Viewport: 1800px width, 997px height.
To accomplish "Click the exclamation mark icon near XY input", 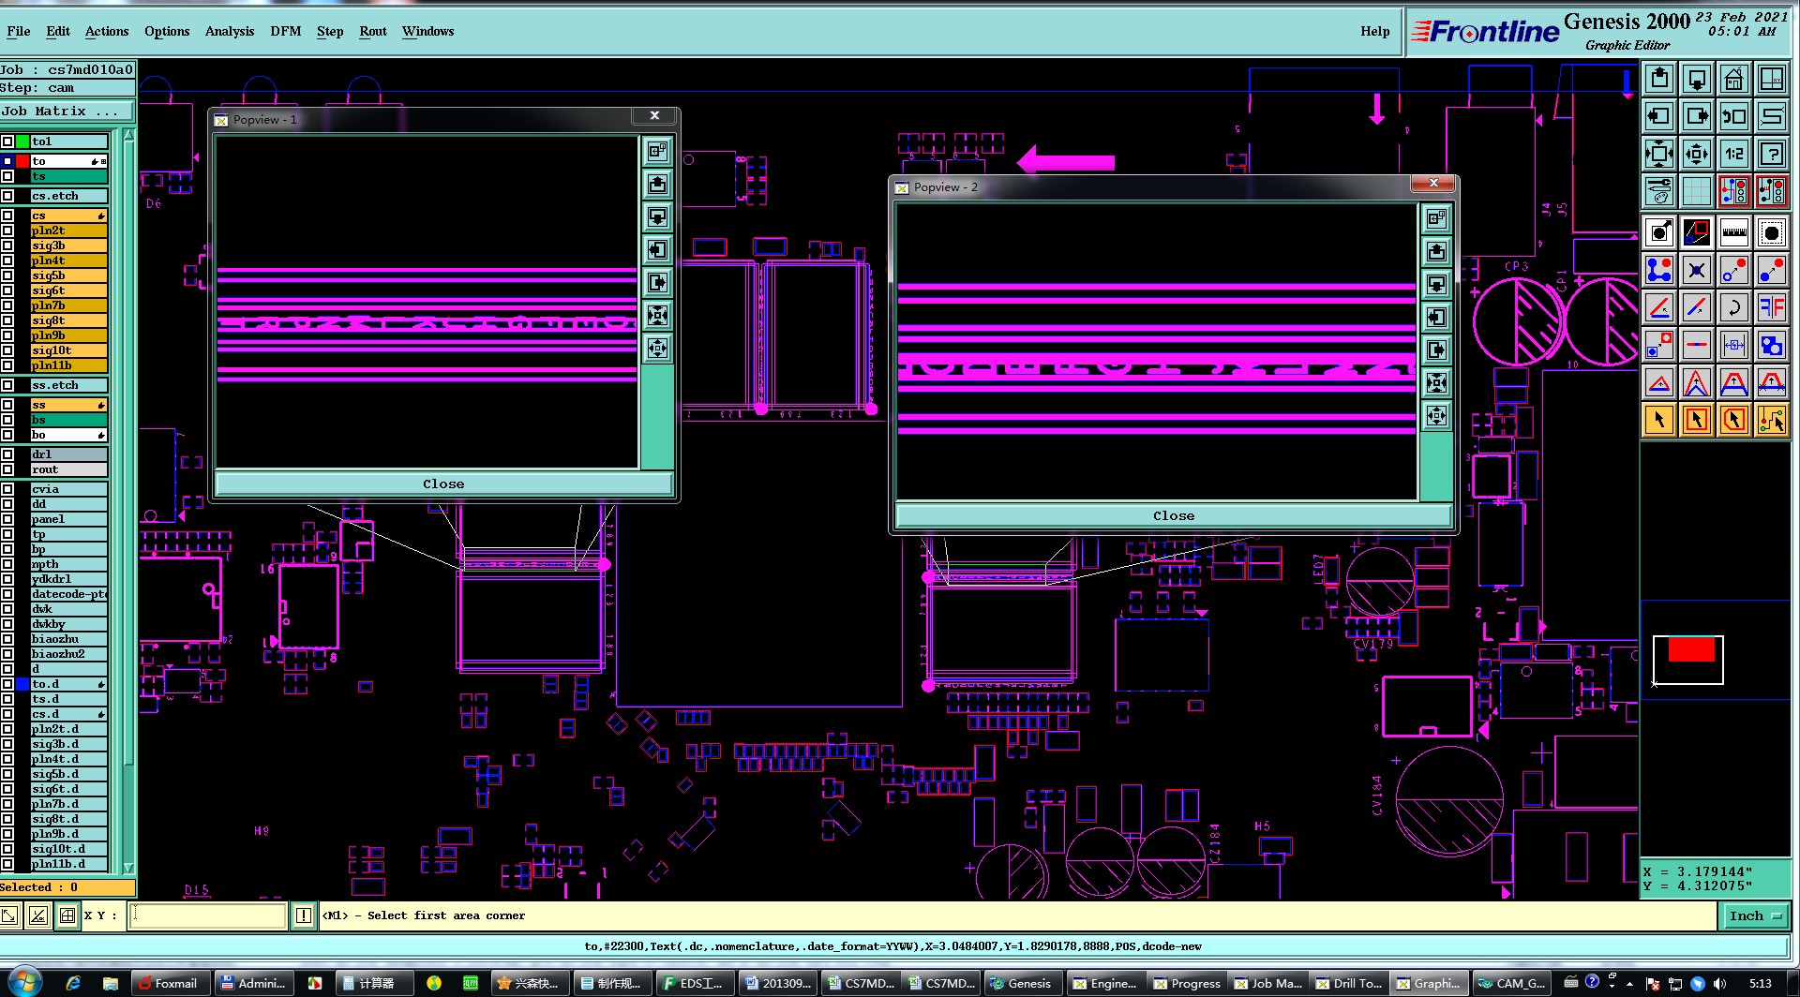I will tap(304, 915).
